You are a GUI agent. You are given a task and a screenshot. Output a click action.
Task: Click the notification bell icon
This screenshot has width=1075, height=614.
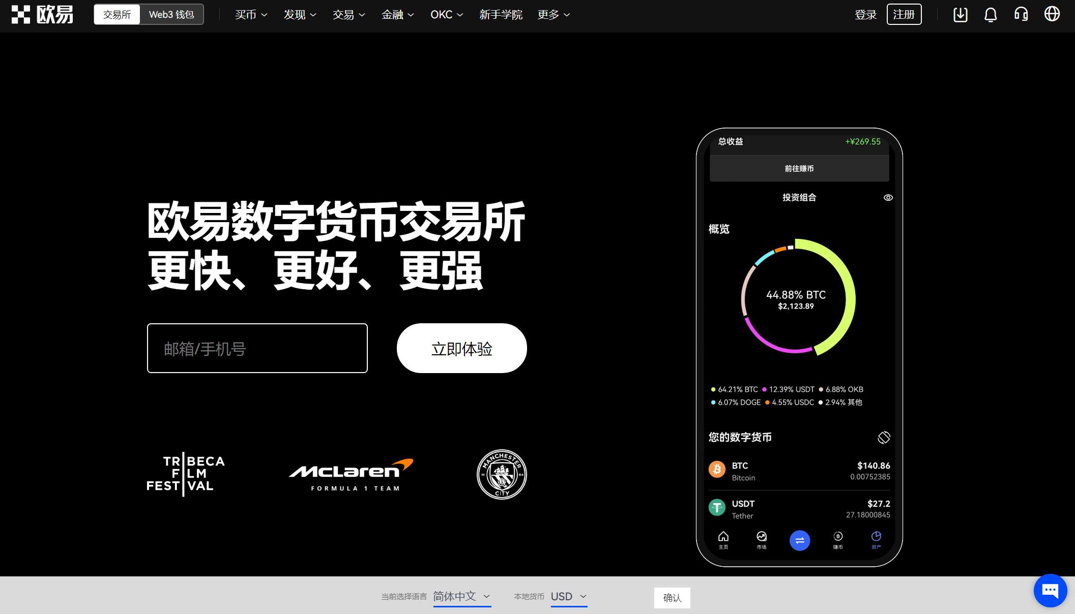click(990, 14)
